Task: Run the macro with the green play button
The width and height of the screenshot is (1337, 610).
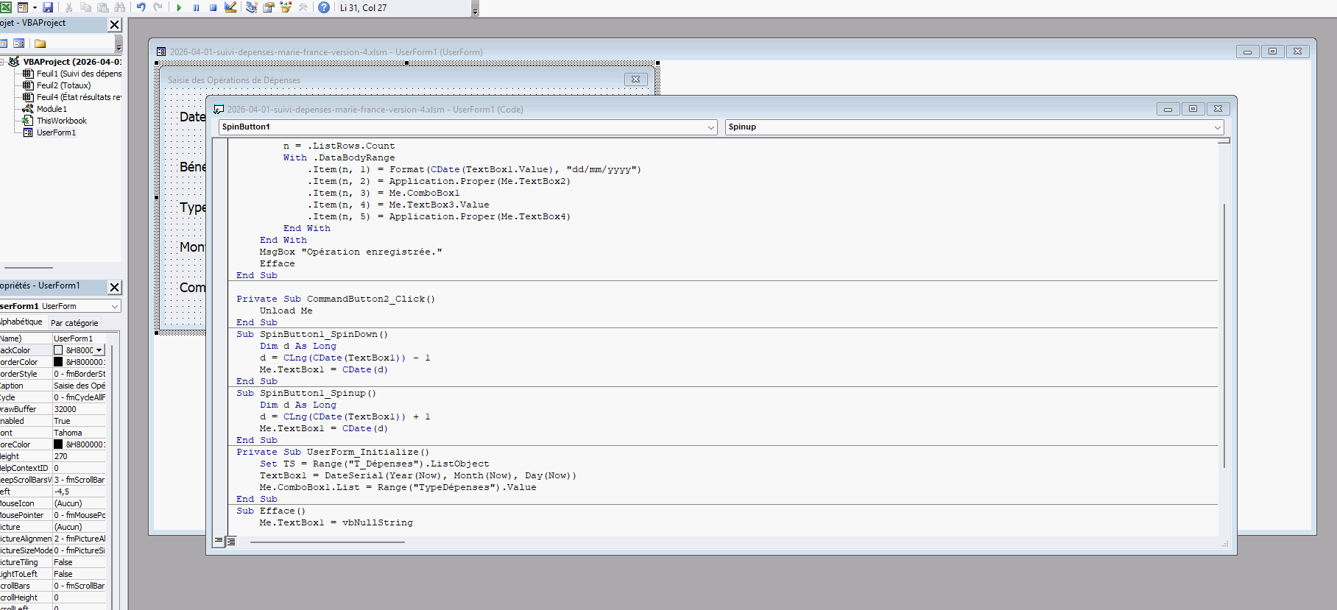Action: (179, 7)
